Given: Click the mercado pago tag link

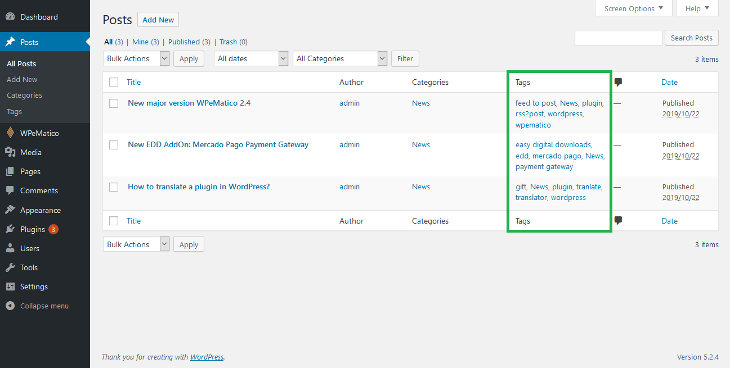Looking at the screenshot, I should [556, 156].
